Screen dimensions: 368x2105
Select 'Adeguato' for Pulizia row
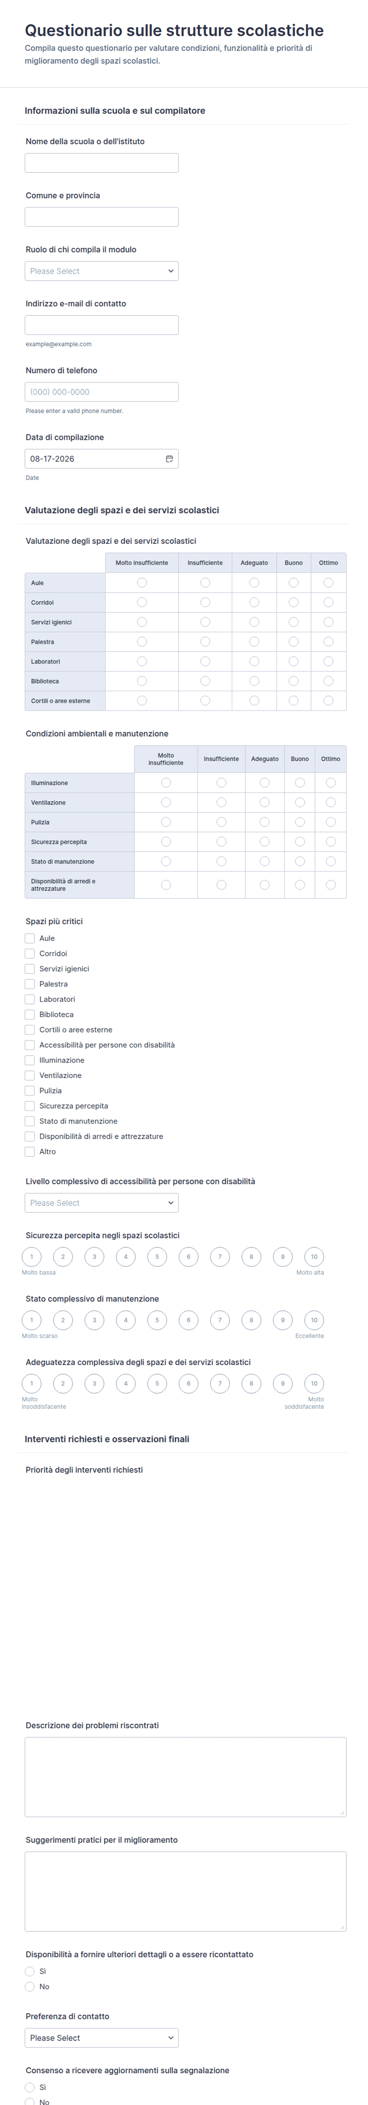click(264, 822)
